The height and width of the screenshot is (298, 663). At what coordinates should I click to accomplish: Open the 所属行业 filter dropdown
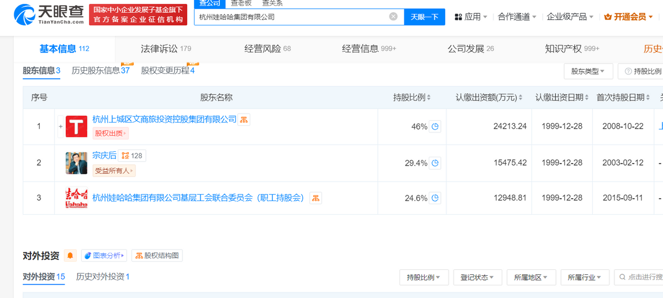[x=585, y=277]
